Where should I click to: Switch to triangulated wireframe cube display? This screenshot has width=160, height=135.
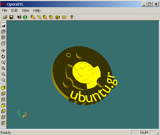click(x=3, y=32)
